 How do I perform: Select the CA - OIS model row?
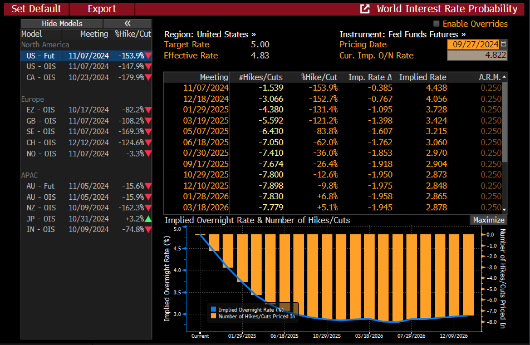[86, 77]
